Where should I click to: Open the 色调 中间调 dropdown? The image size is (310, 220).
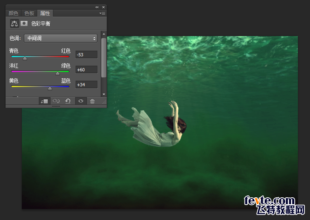point(61,38)
